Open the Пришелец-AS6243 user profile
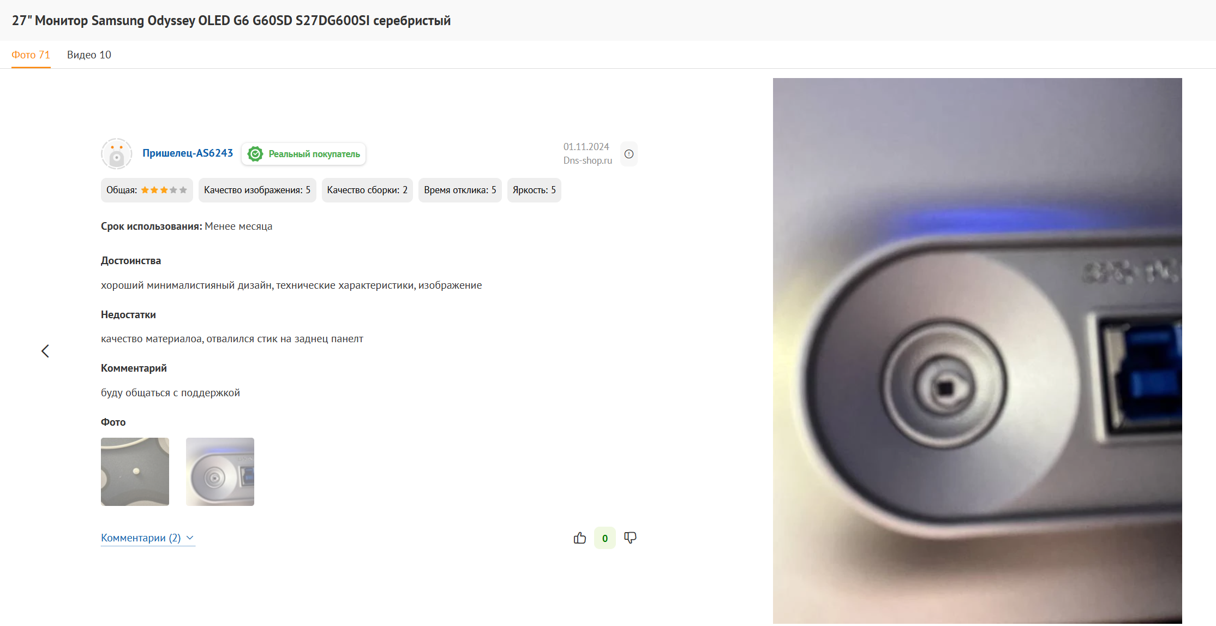1216x626 pixels. point(188,153)
